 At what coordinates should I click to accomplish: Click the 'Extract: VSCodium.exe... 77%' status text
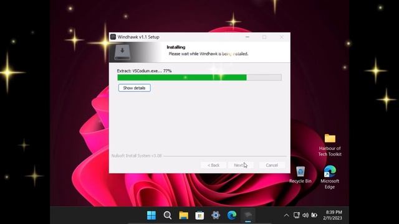click(144, 71)
